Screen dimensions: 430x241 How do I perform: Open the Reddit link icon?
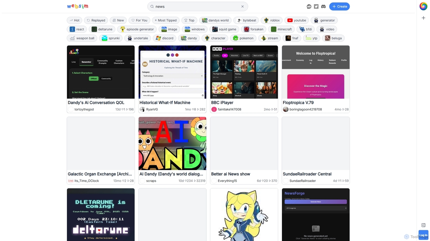[x=309, y=6]
